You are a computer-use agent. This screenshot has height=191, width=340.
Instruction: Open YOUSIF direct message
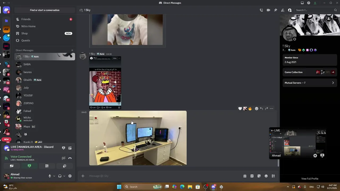click(44, 95)
